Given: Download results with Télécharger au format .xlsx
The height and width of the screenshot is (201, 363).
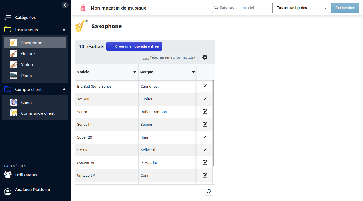Looking at the screenshot, I should tap(169, 57).
